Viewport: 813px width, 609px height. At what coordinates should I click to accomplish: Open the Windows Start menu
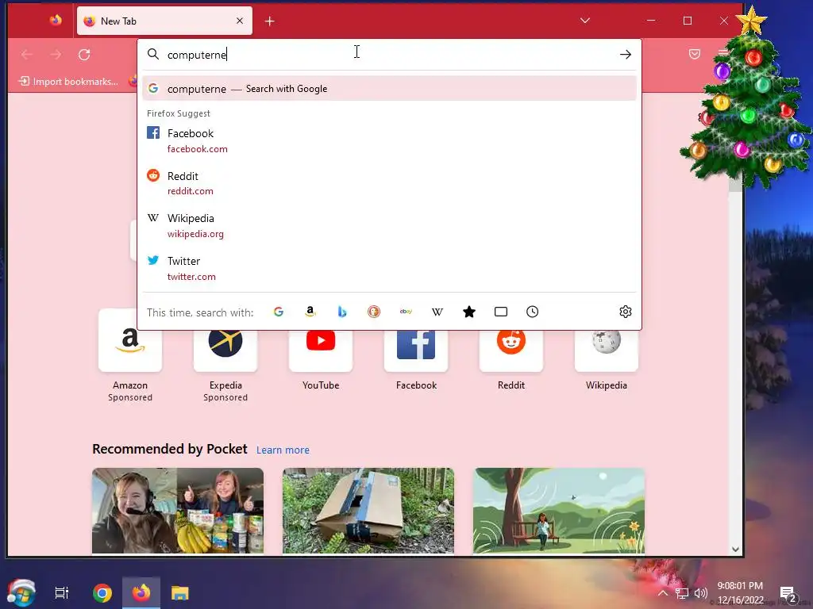click(21, 592)
